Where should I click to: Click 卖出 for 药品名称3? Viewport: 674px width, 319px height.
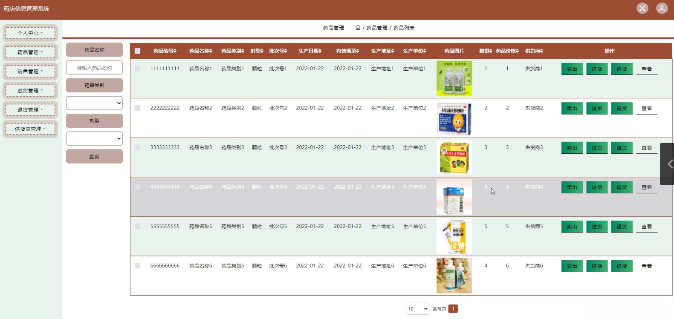coord(572,148)
